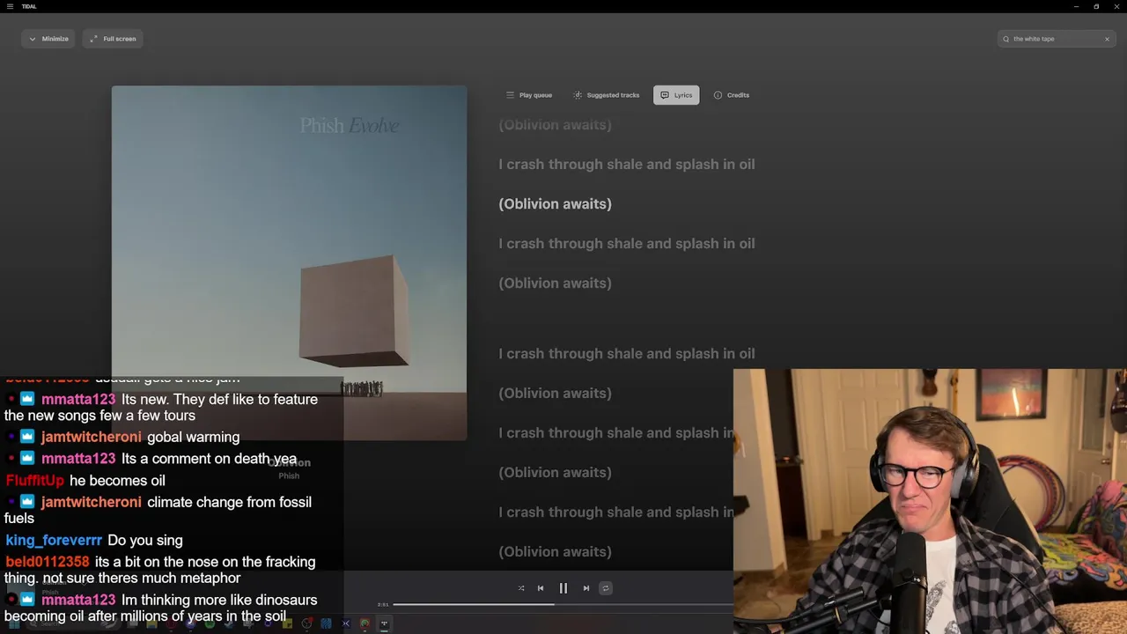
Task: Click mmatta123 beside 'Its new. They def like'
Action: (78, 399)
